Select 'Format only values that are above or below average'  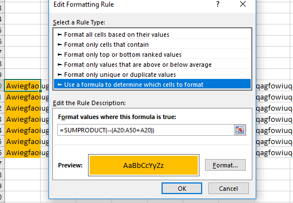coord(152,65)
